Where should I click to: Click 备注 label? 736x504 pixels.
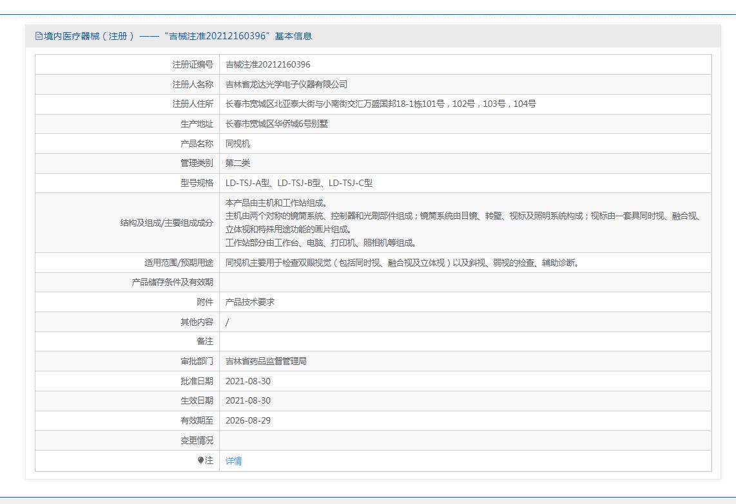(205, 342)
